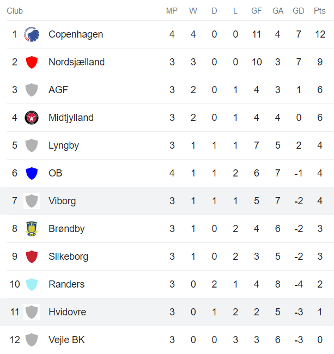Click the Brøndby yellow crest icon
This screenshot has height=354, width=334.
[32, 229]
